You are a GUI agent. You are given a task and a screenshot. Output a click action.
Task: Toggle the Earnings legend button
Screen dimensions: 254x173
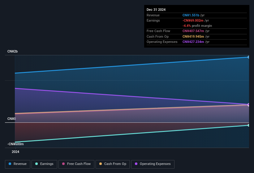(44, 164)
